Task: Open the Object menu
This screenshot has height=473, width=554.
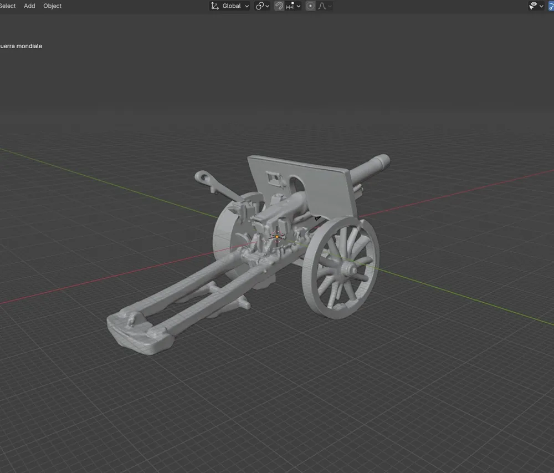Action: 52,6
